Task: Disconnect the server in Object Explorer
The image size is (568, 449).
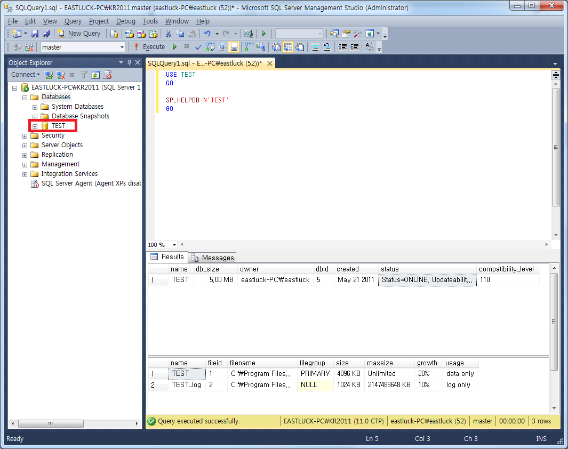Action: 60,75
